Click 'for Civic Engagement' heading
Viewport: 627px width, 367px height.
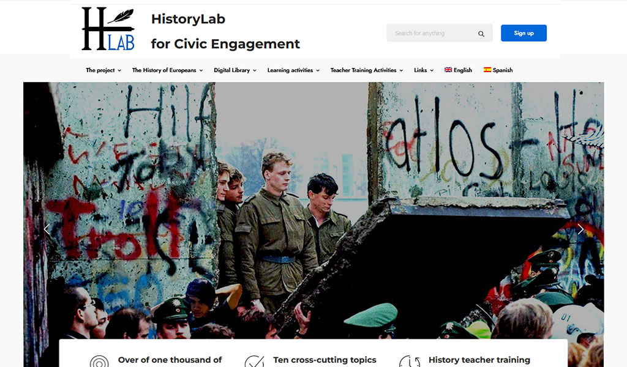pos(225,43)
